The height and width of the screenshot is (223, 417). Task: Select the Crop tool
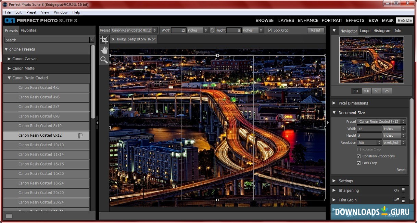104,40
